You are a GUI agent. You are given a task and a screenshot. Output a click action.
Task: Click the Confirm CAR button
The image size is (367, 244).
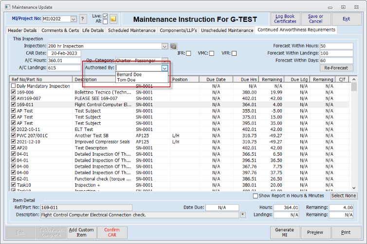[112, 232]
